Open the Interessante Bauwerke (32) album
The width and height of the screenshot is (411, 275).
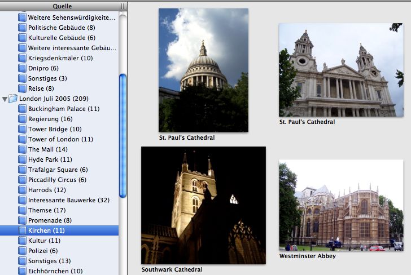[59, 200]
